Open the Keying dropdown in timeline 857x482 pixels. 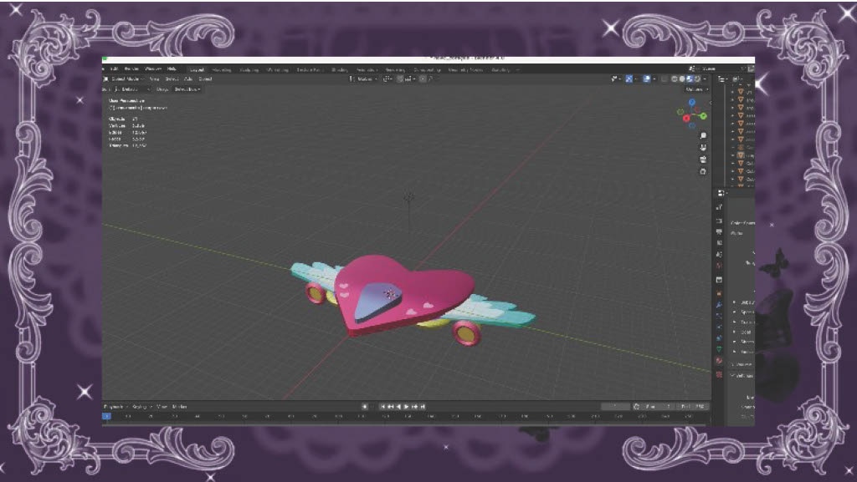pos(141,407)
